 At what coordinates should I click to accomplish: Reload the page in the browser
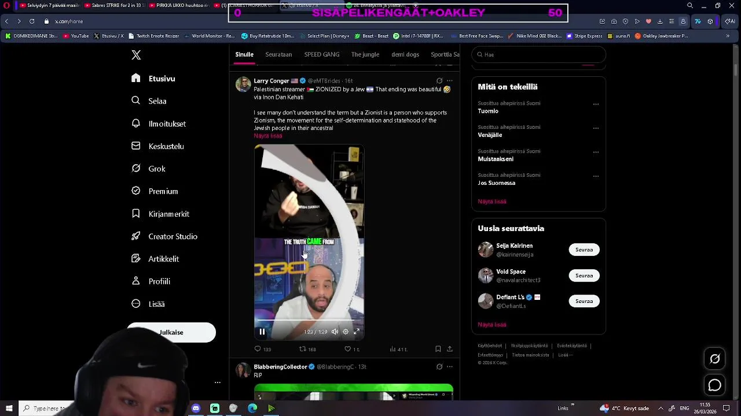point(32,21)
